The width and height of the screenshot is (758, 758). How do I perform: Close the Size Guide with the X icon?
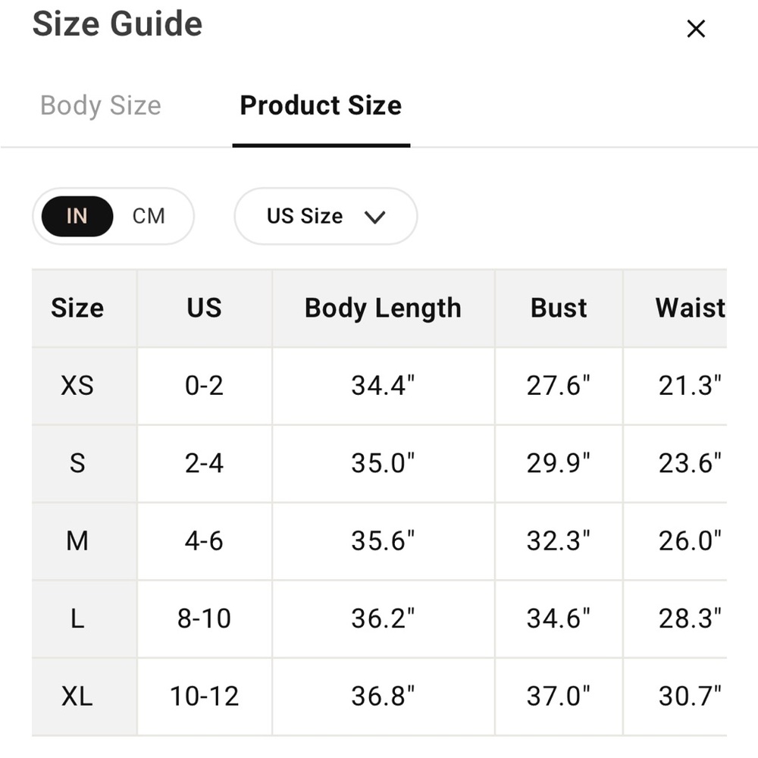pos(696,29)
